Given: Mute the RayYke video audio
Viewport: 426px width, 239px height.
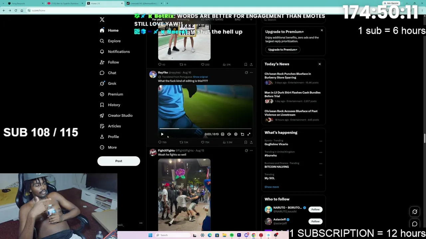Looking at the screenshot, I should (229, 134).
